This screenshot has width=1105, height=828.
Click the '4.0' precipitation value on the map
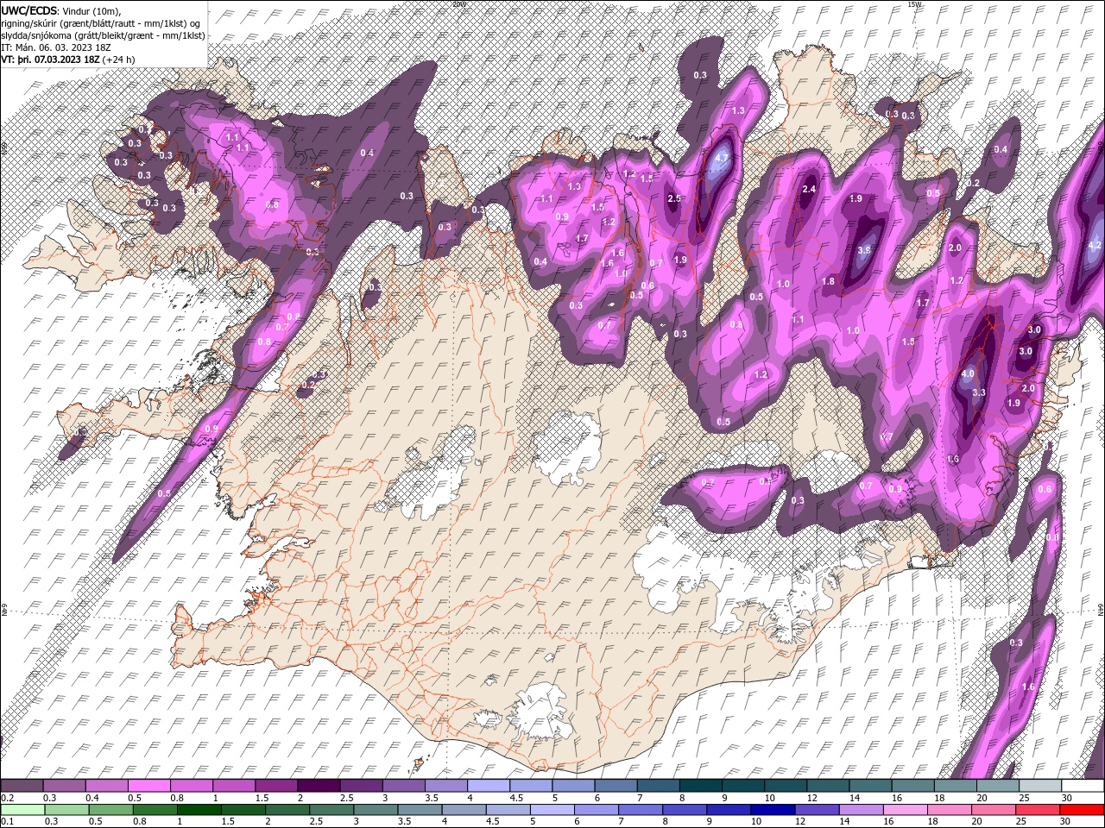(x=968, y=373)
